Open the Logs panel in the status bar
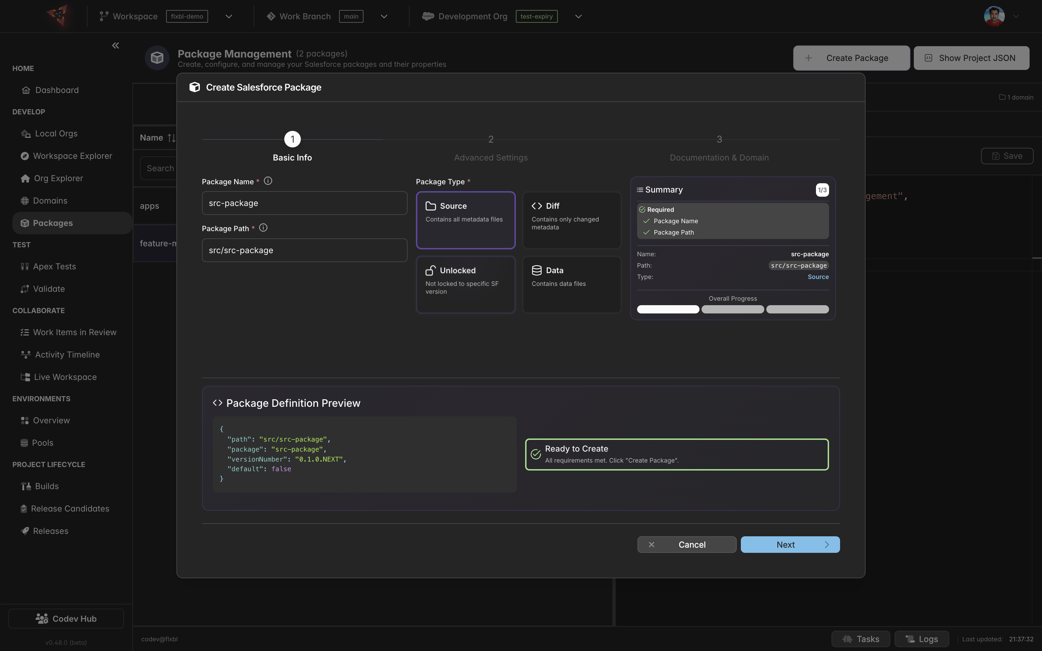Viewport: 1042px width, 651px height. coord(921,639)
